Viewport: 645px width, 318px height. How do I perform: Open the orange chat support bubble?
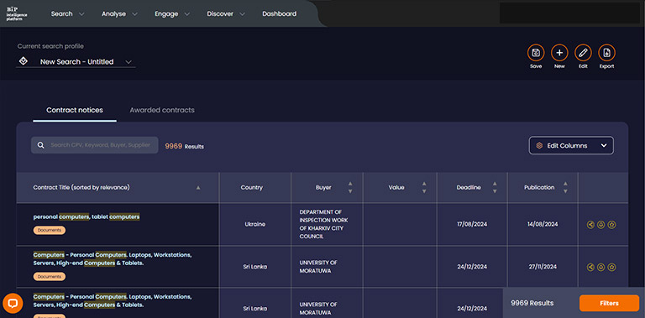[13, 303]
